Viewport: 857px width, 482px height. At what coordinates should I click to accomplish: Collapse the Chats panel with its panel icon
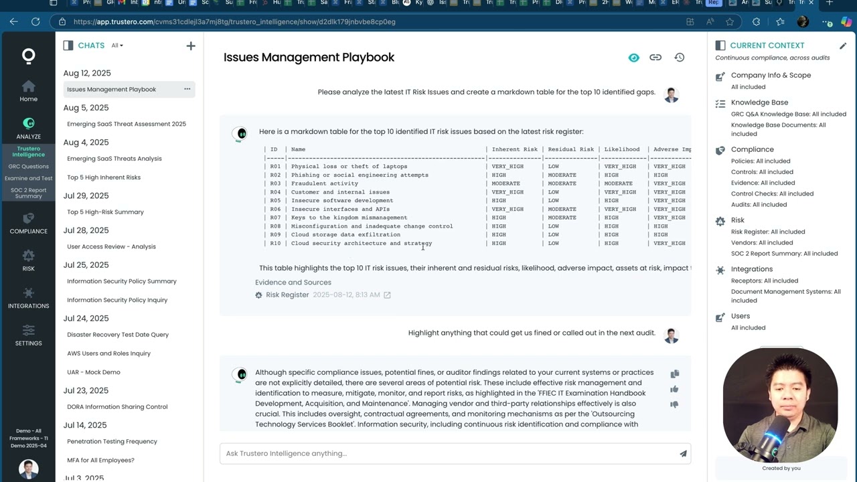pos(68,46)
